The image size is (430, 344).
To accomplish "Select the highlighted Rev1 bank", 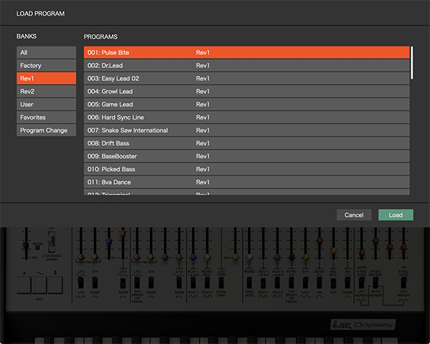I will click(x=47, y=79).
